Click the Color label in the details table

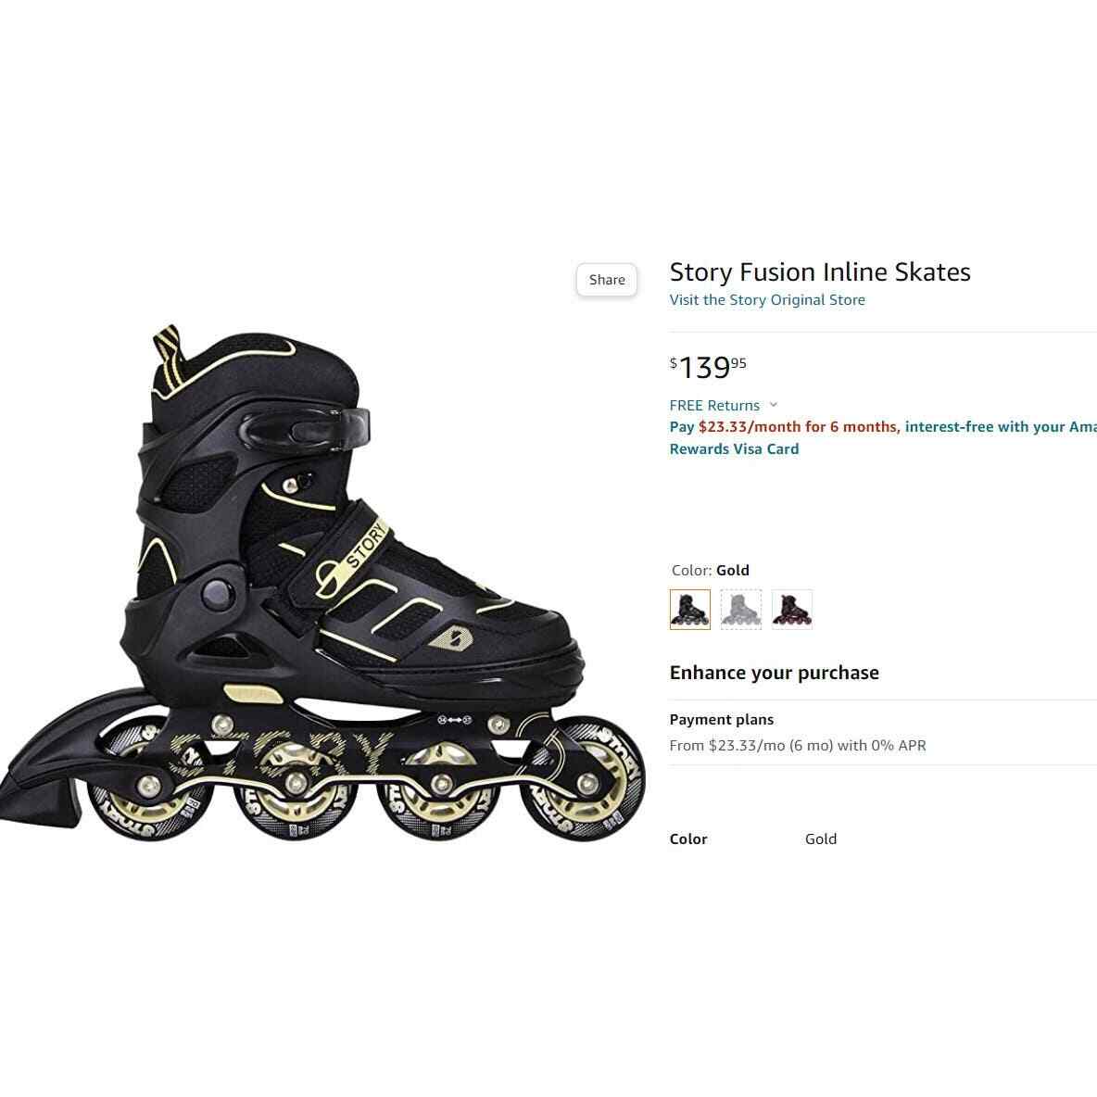tap(688, 839)
